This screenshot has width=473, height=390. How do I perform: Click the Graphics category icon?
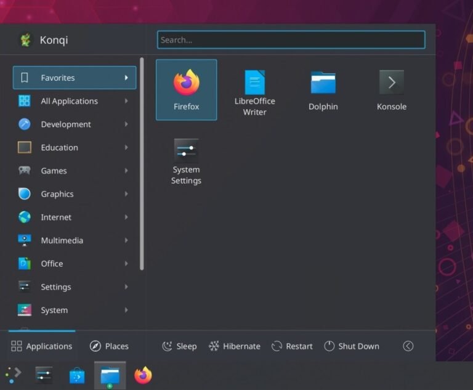(x=25, y=194)
